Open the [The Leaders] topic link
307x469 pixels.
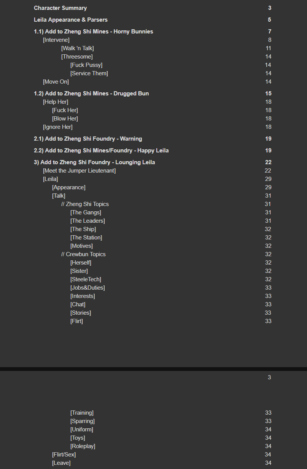pyautogui.click(x=87, y=221)
